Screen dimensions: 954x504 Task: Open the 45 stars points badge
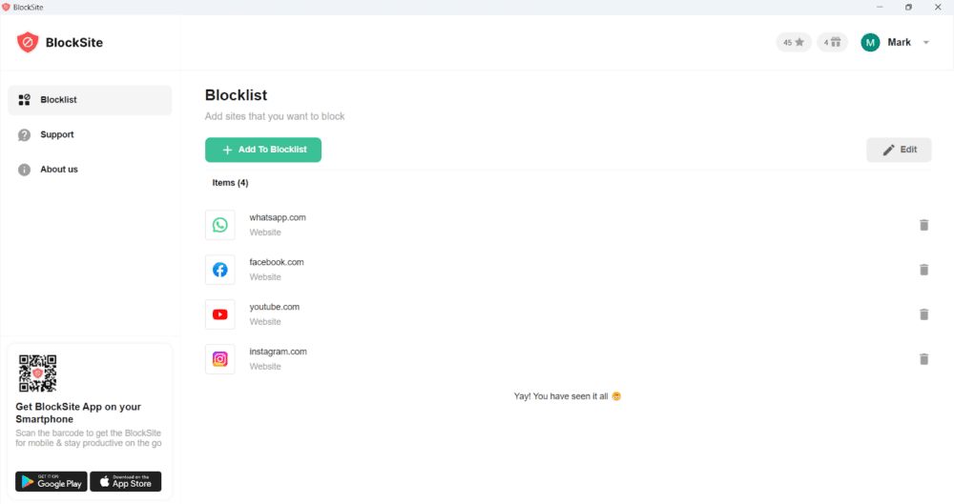click(x=794, y=43)
